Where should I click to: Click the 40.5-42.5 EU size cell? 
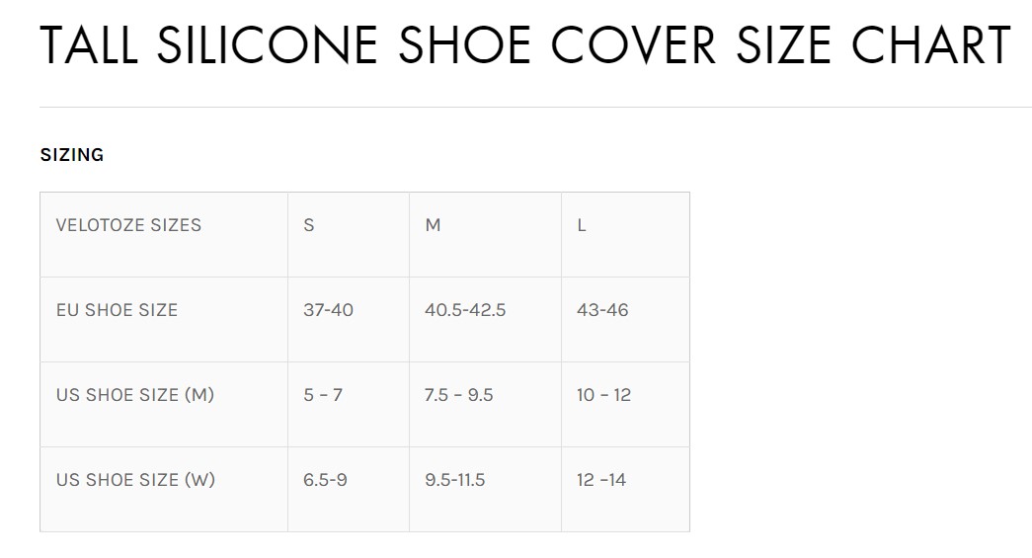[x=465, y=310]
